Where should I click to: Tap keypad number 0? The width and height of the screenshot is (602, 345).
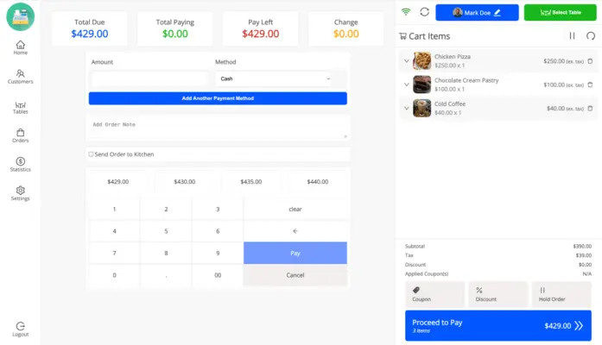114,275
